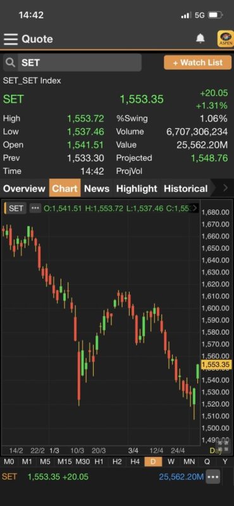Open chart options ellipsis beside SET label
The width and height of the screenshot is (234, 506).
click(x=35, y=208)
